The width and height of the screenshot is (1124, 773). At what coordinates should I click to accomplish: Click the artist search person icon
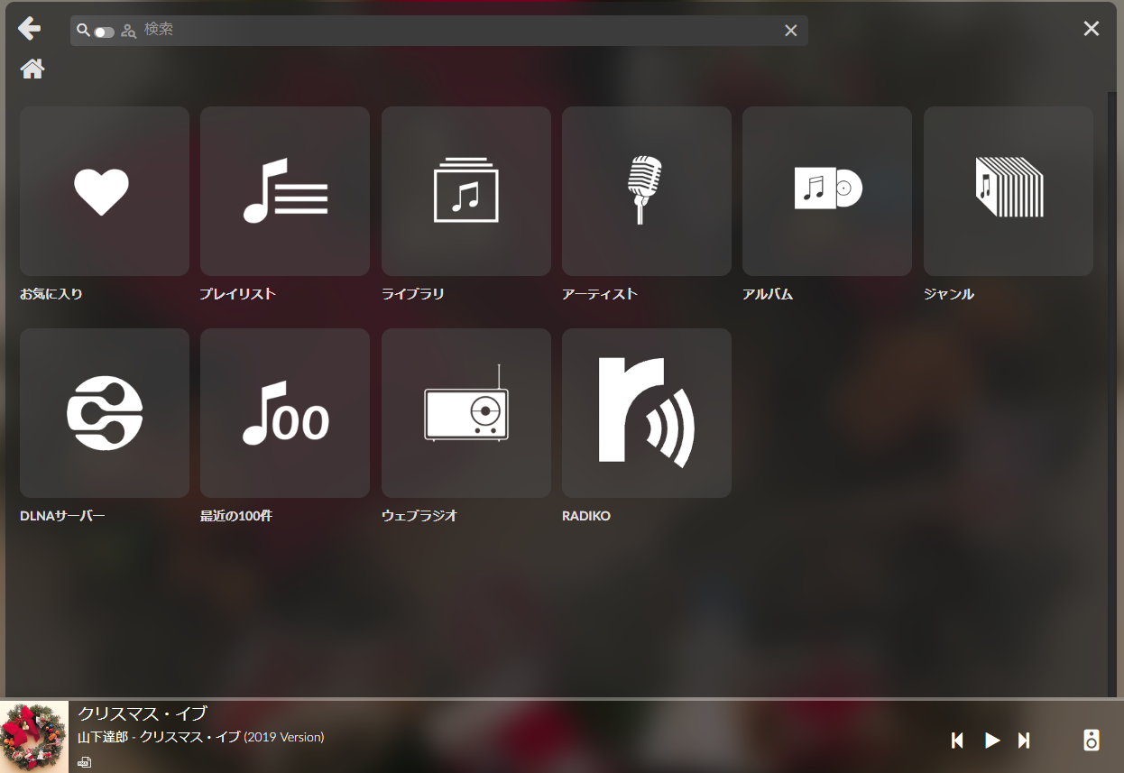[129, 31]
